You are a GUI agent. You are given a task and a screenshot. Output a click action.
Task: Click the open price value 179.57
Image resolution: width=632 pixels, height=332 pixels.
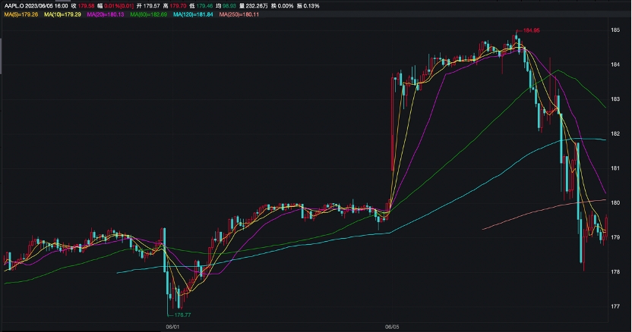click(152, 6)
